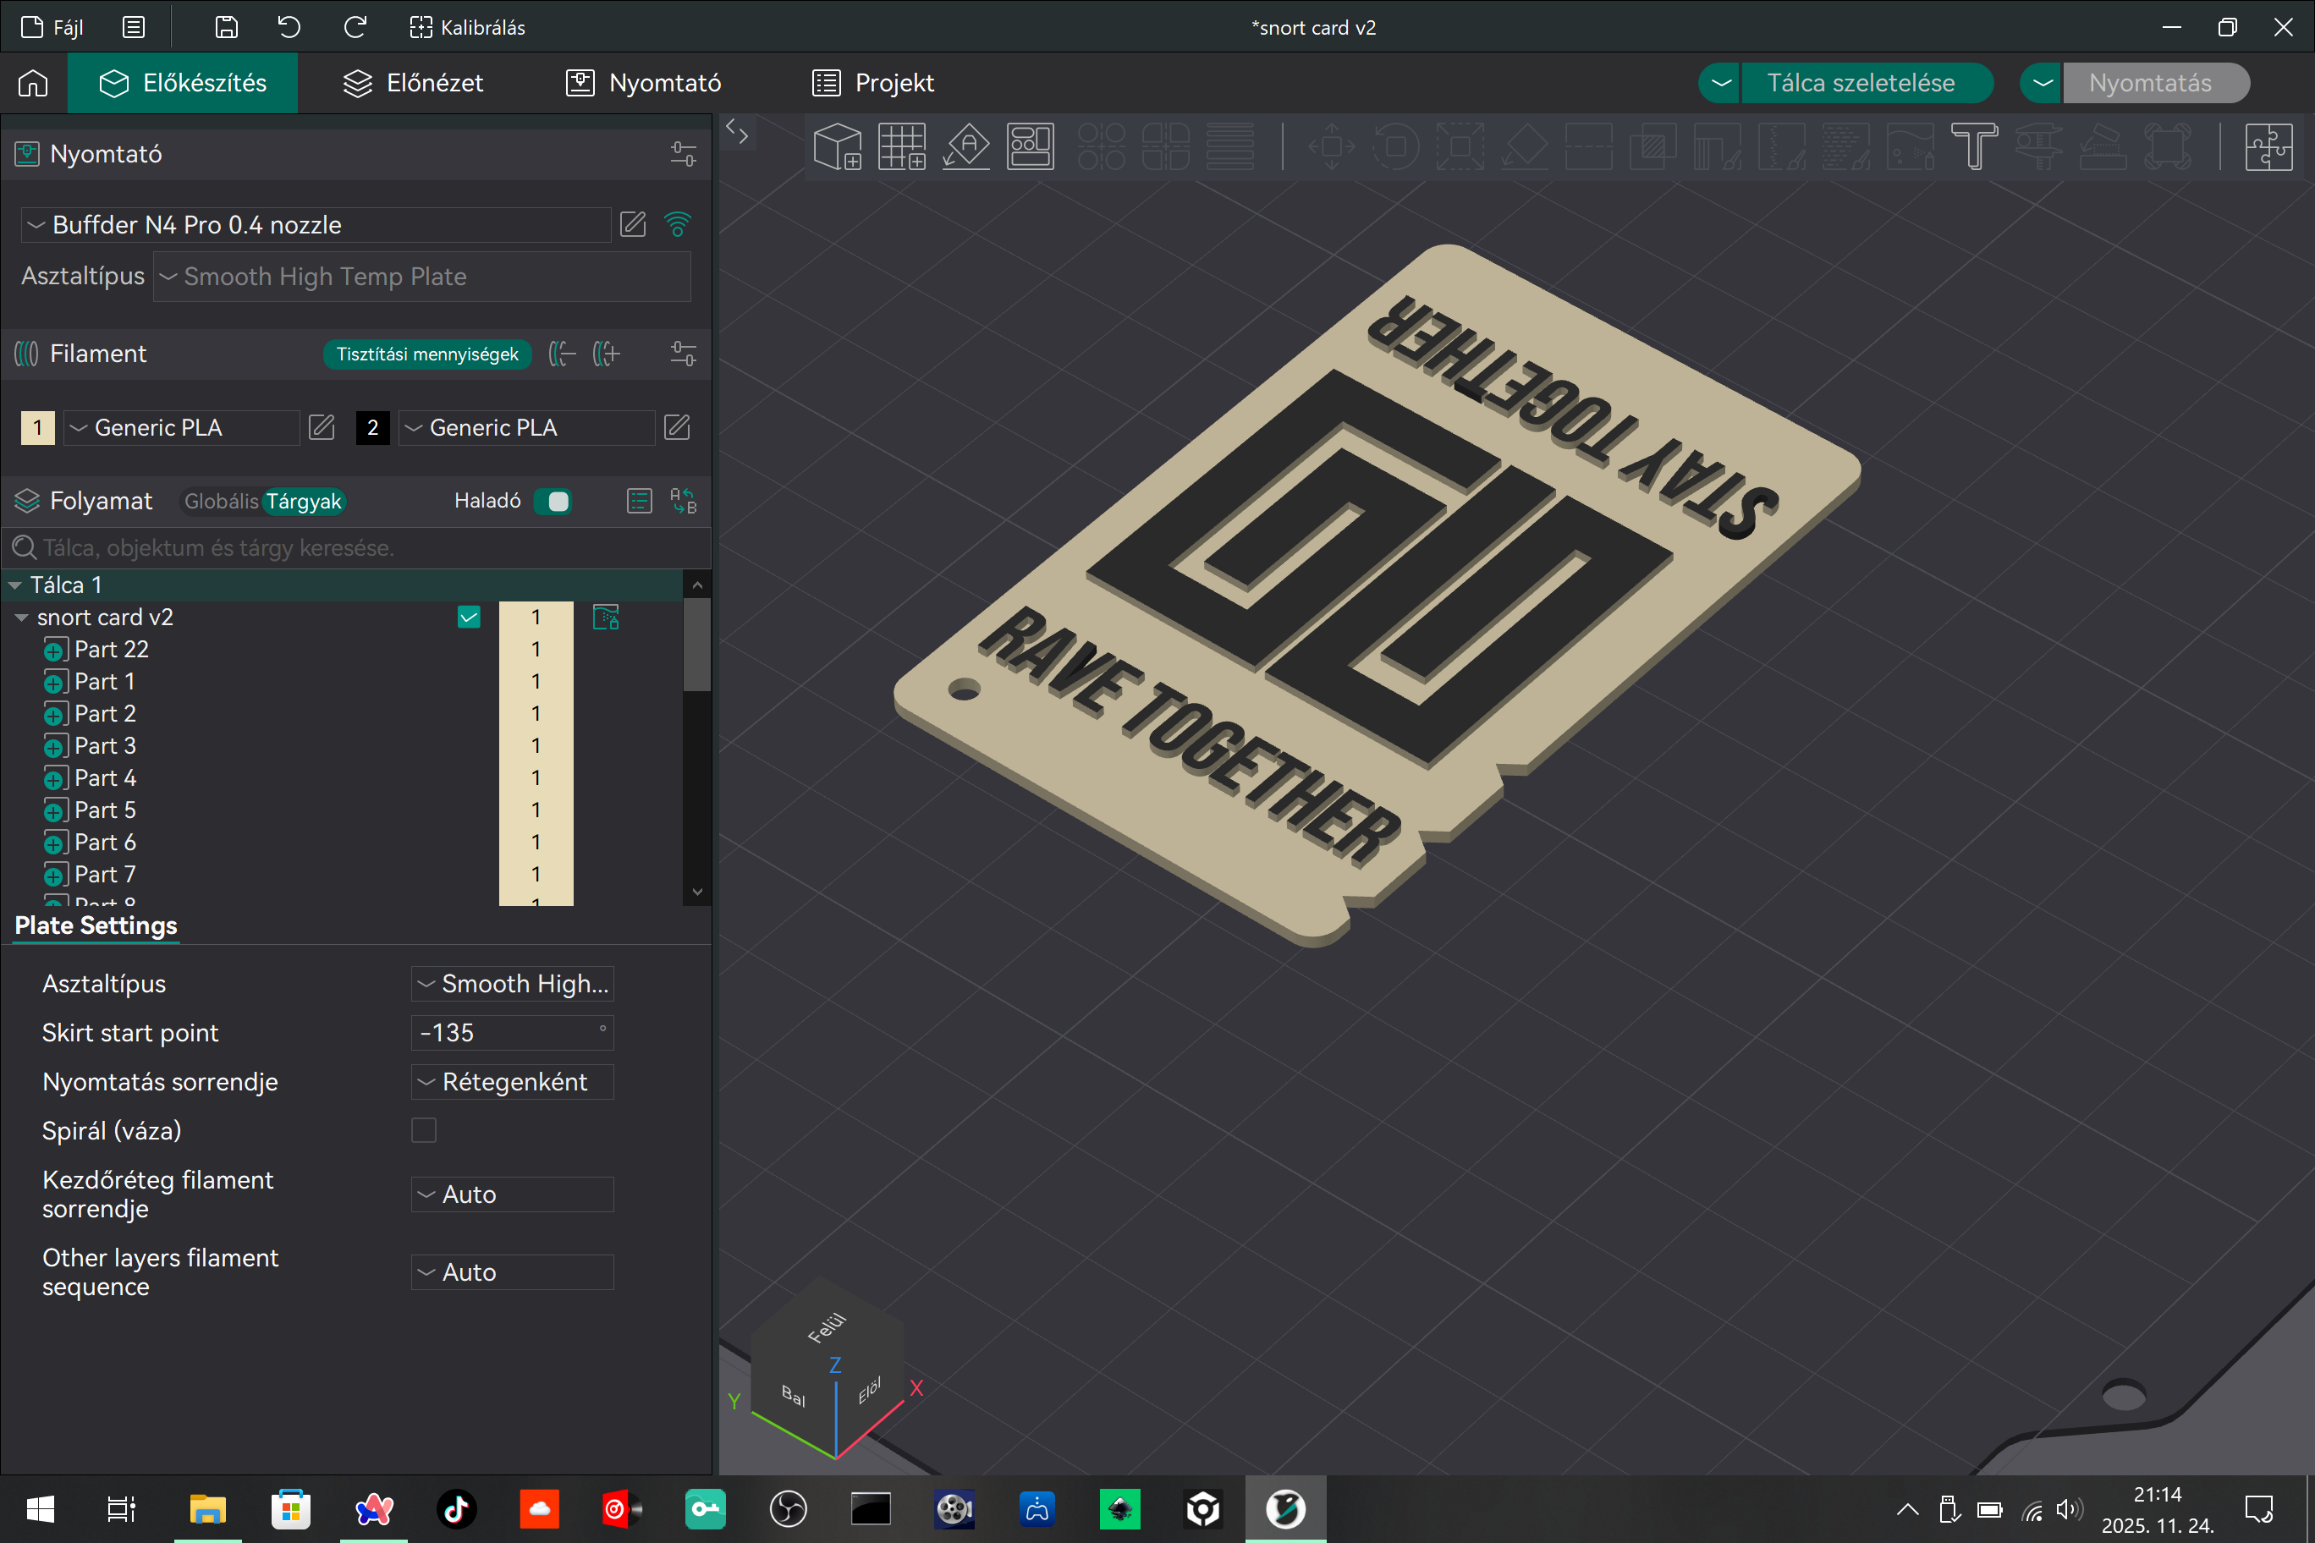Toggle the Haladó advanced mode switch
Screen dimensions: 2315x1543
(x=553, y=501)
